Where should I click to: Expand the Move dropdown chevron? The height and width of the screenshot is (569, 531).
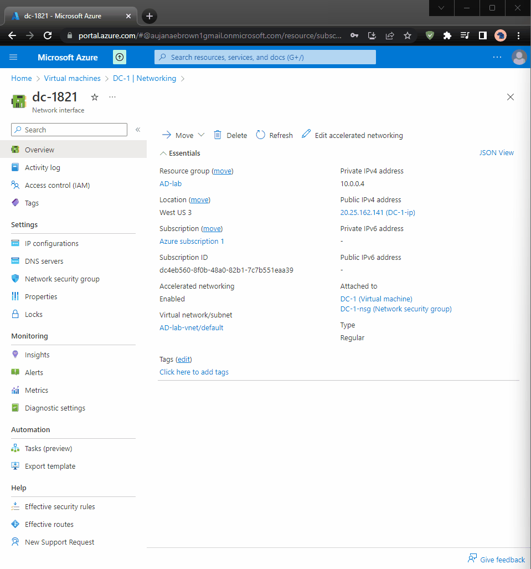[x=202, y=135]
